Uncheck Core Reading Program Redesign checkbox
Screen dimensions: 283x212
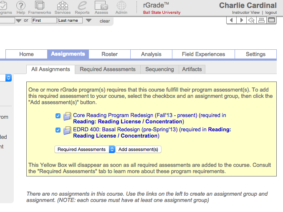(58, 116)
